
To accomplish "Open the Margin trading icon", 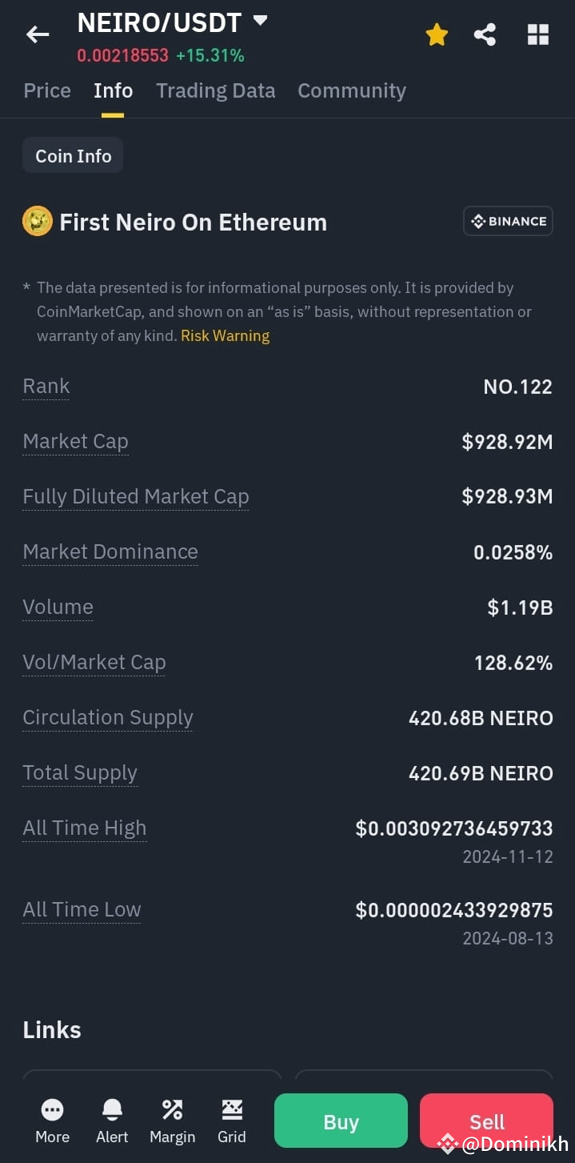I will pyautogui.click(x=172, y=1121).
